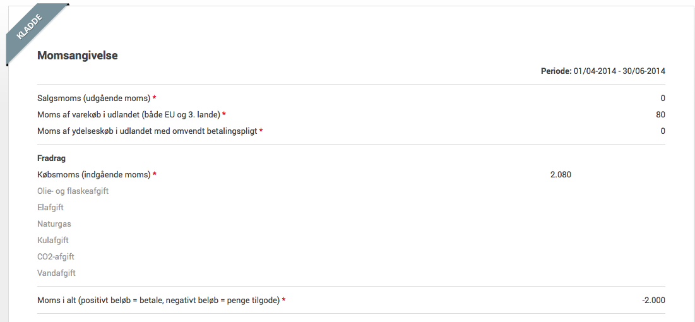Select the Periode date range text

coord(603,71)
